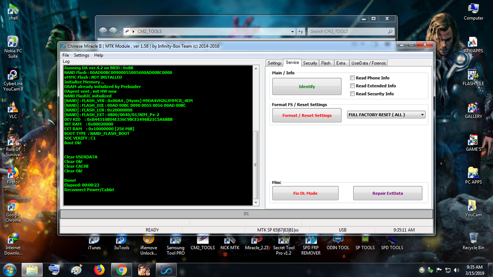Screen dimensions: 493x277
Task: Open YouCam folder on desktop
Action: 473,208
